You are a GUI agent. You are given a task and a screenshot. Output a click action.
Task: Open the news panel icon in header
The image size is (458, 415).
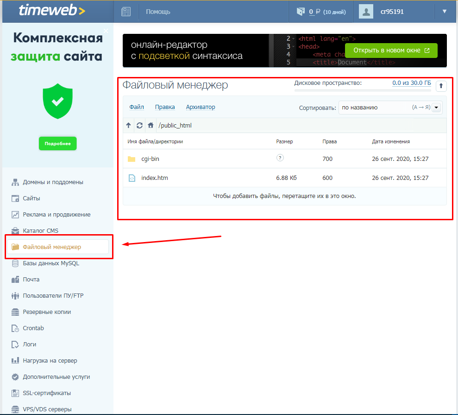click(126, 12)
